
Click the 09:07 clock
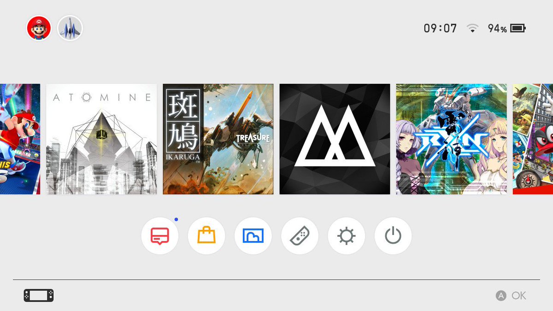point(440,29)
